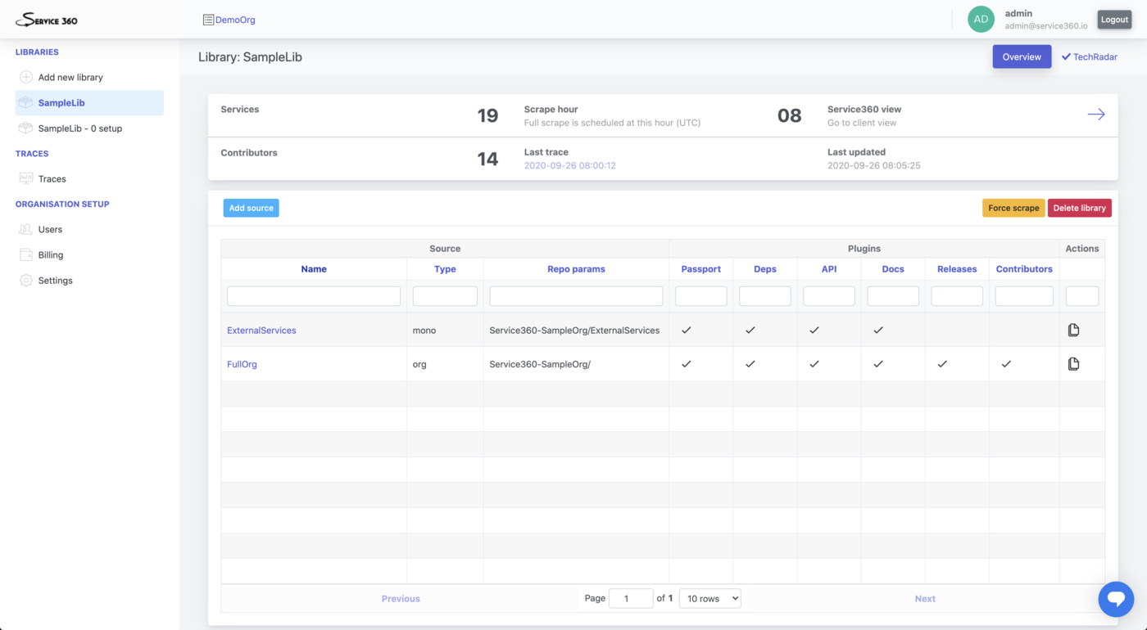Open Billing in sidebar

pyautogui.click(x=89, y=254)
